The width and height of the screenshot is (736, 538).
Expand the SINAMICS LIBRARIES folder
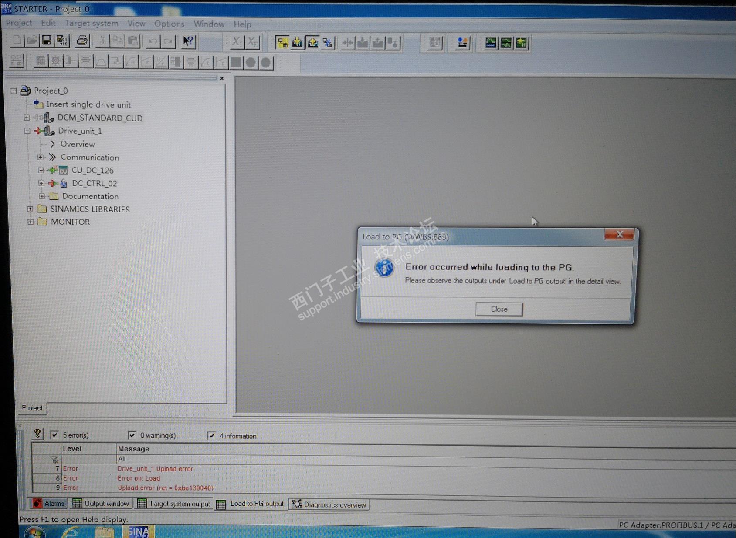coord(30,209)
